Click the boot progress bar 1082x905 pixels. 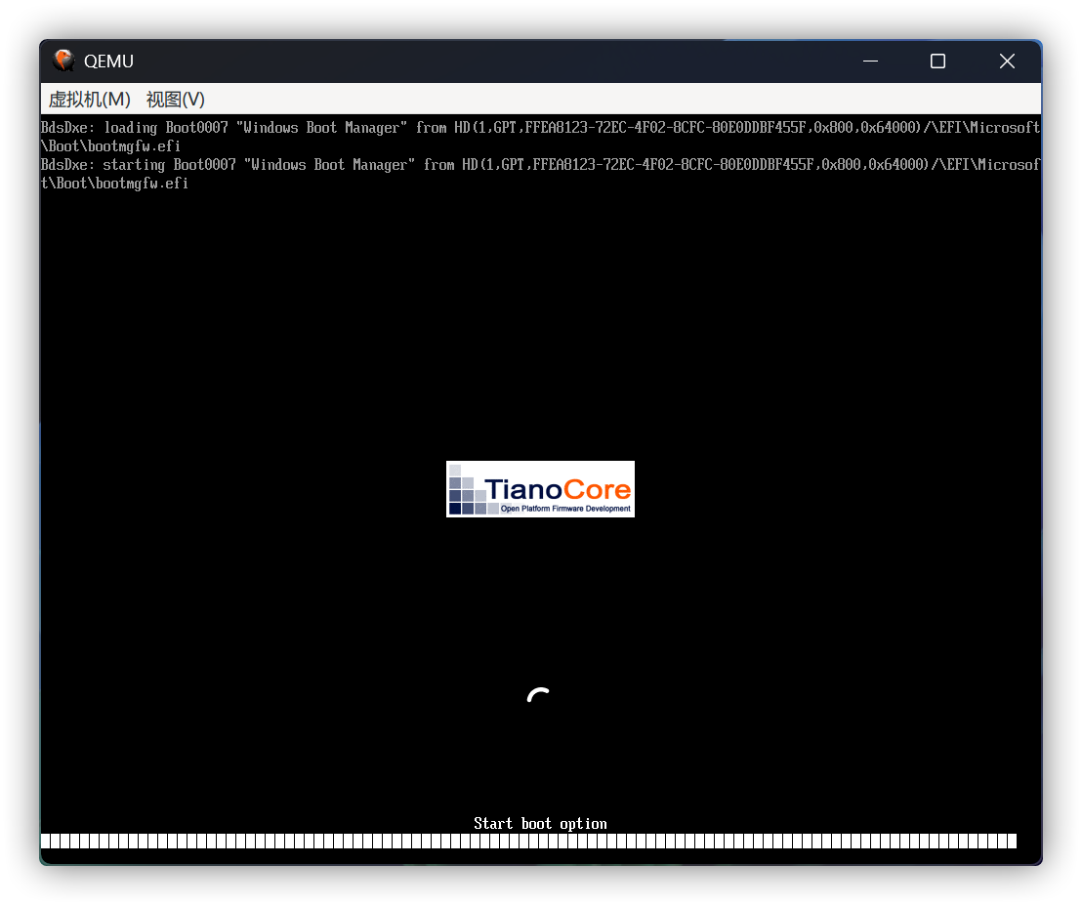pos(528,841)
